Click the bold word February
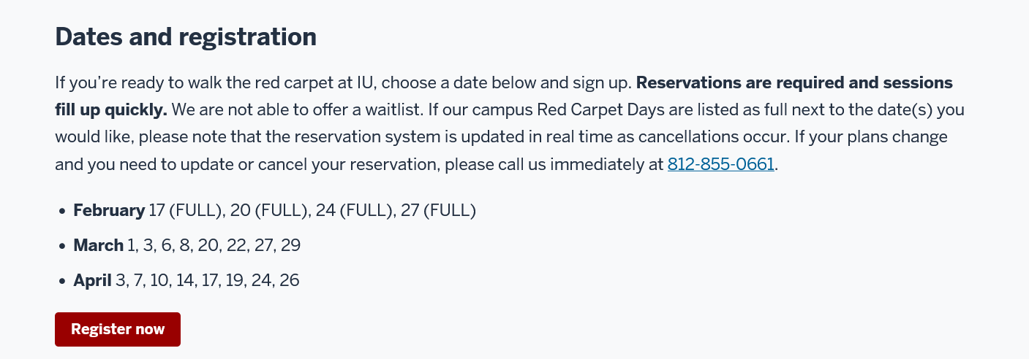Viewport: 1029px width, 359px height. pos(109,211)
